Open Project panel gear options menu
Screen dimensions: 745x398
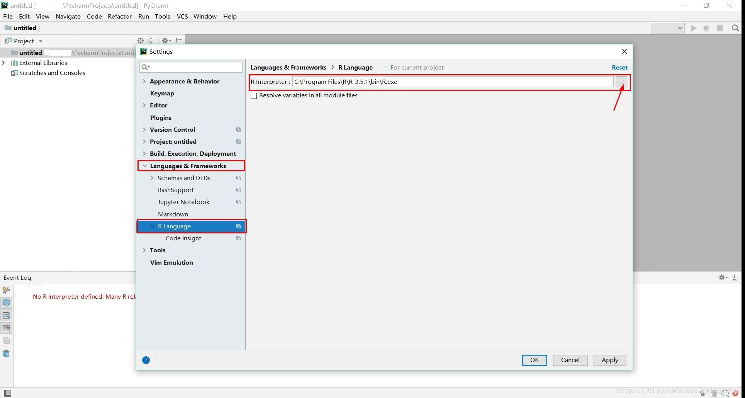tap(166, 41)
